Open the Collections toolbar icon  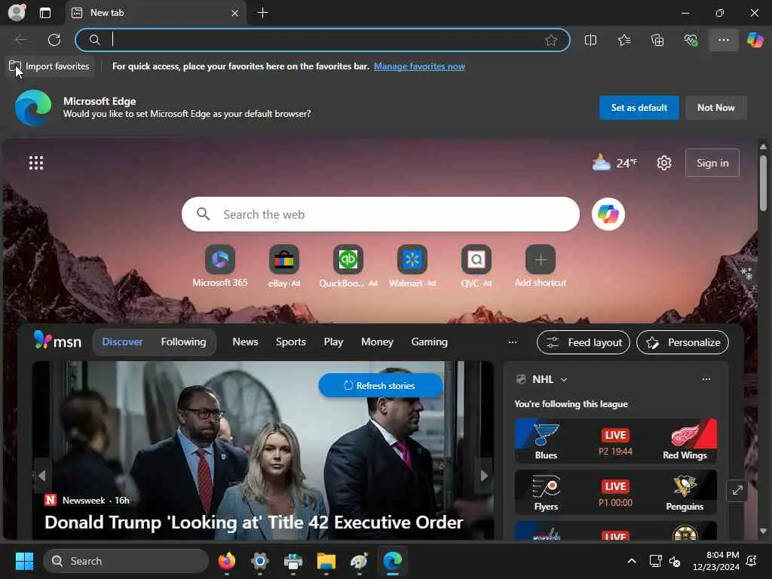point(657,40)
